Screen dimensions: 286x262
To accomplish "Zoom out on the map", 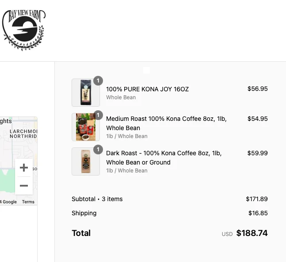I will (24, 186).
